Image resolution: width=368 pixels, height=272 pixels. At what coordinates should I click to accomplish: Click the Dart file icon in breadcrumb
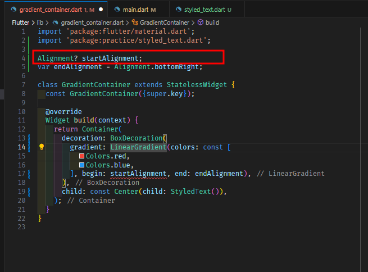point(56,22)
